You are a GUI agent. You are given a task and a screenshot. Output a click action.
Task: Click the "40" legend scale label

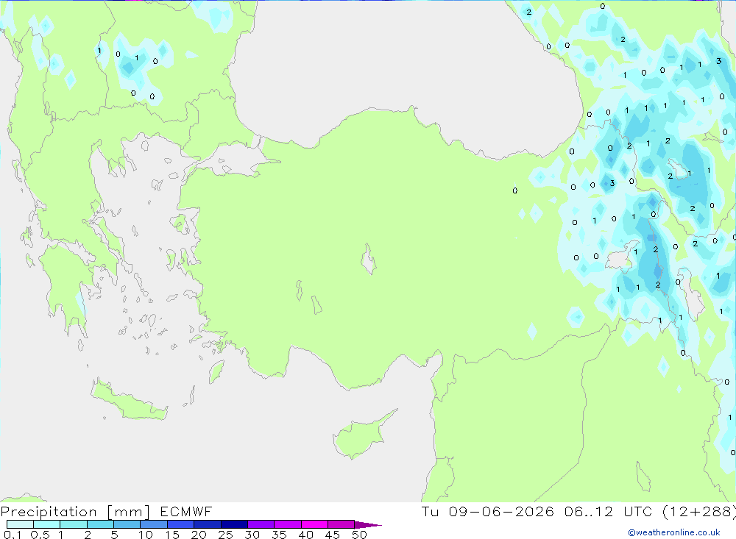(306, 535)
